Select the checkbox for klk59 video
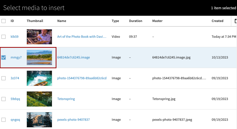This screenshot has height=129, width=237. coord(4,37)
